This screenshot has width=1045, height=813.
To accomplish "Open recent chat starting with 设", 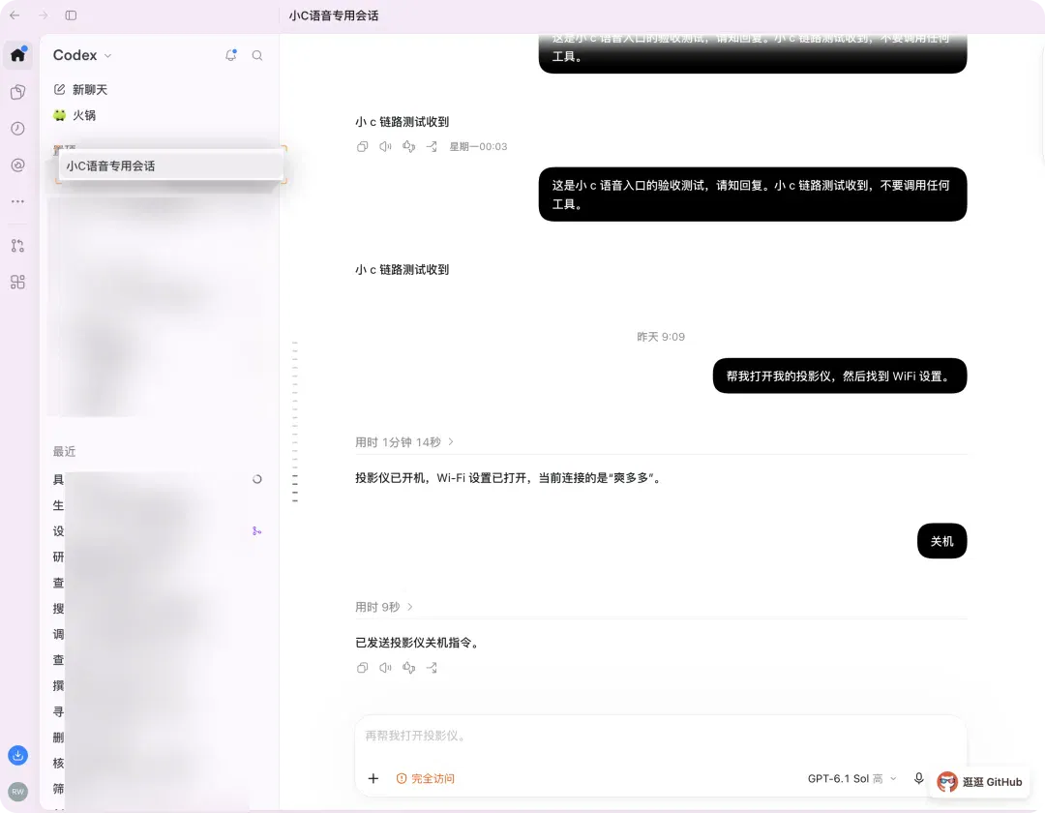I will [157, 531].
